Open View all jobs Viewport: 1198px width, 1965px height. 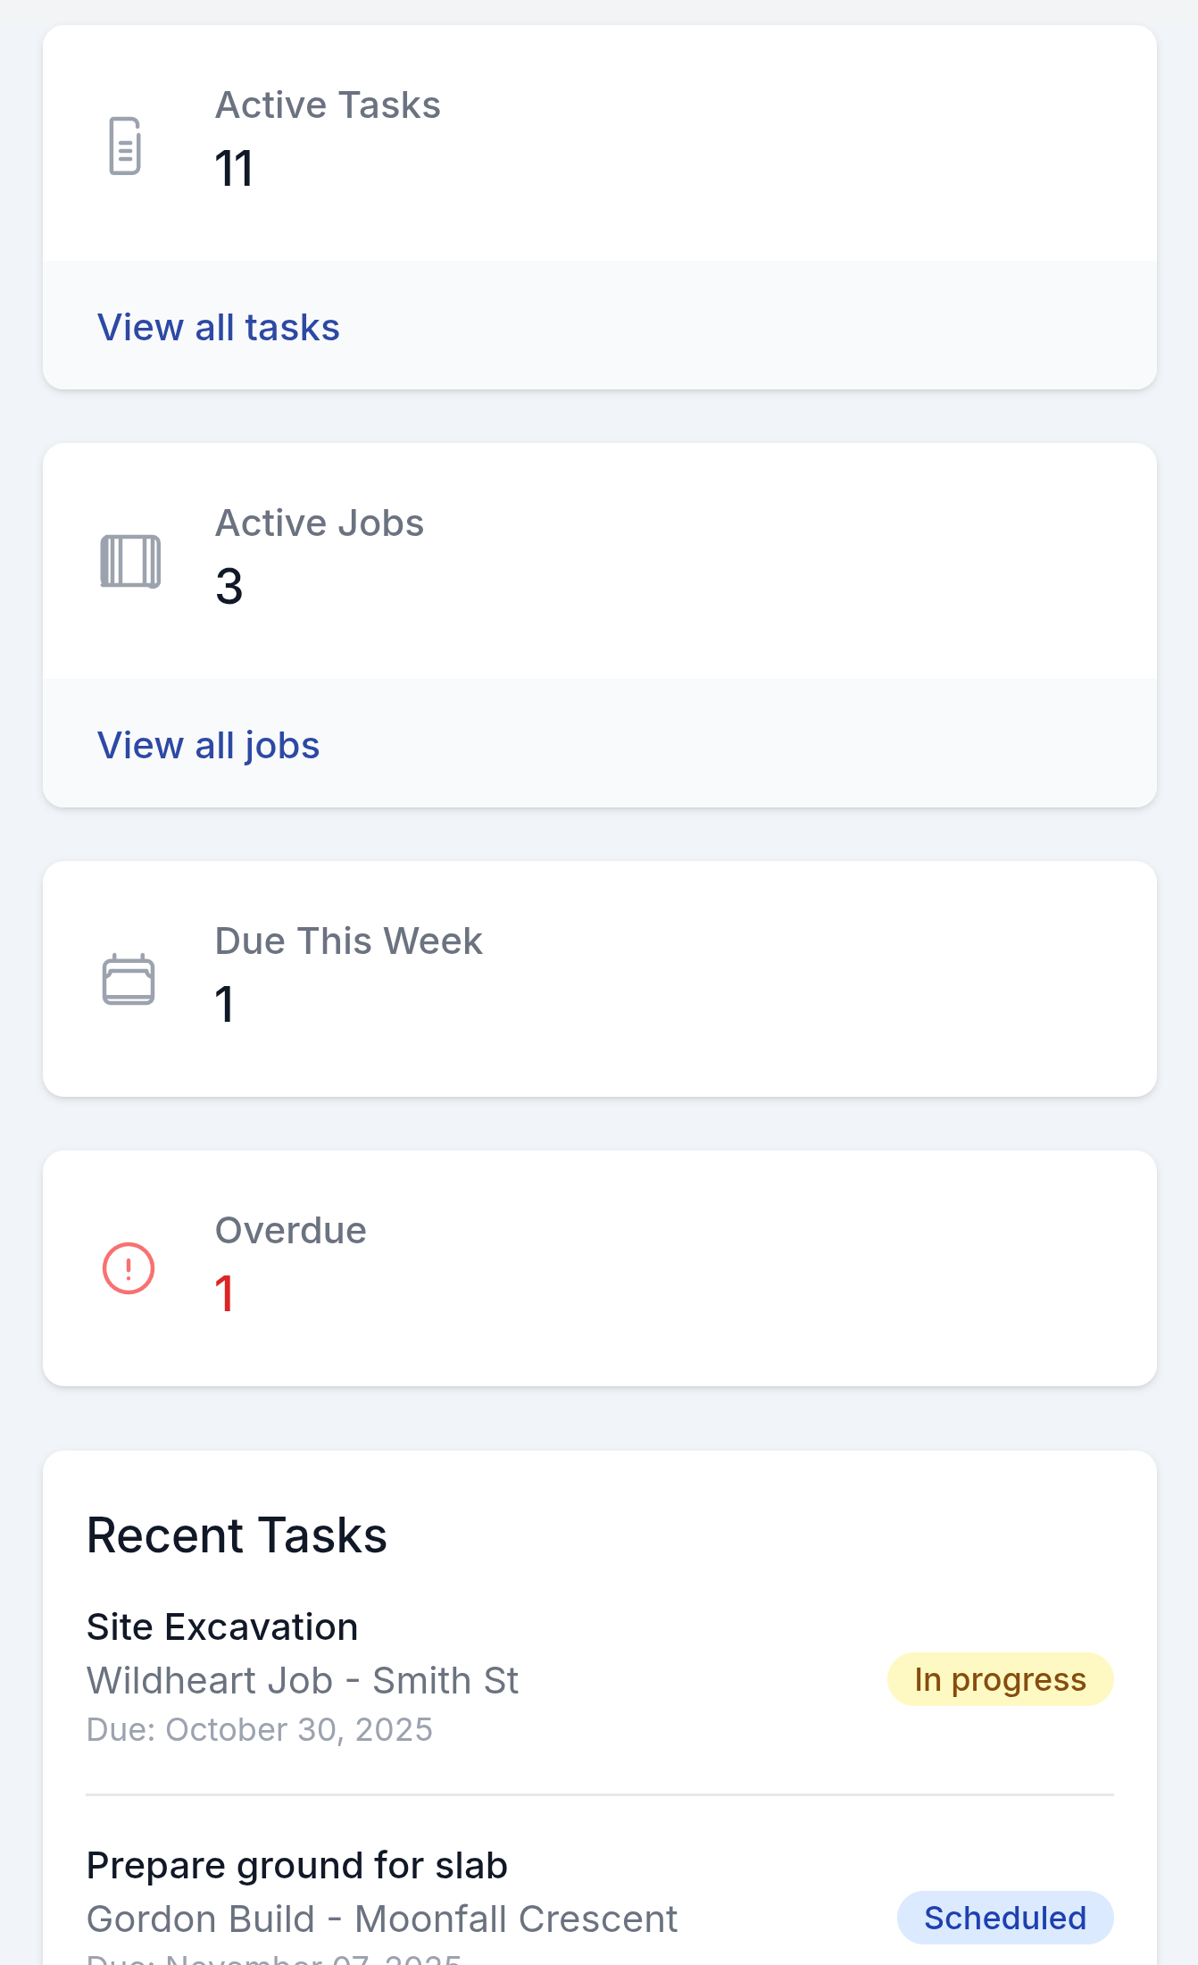click(x=209, y=745)
